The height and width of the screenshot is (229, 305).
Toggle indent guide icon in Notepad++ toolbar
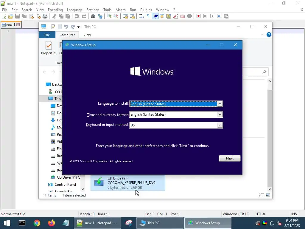[x=155, y=16]
